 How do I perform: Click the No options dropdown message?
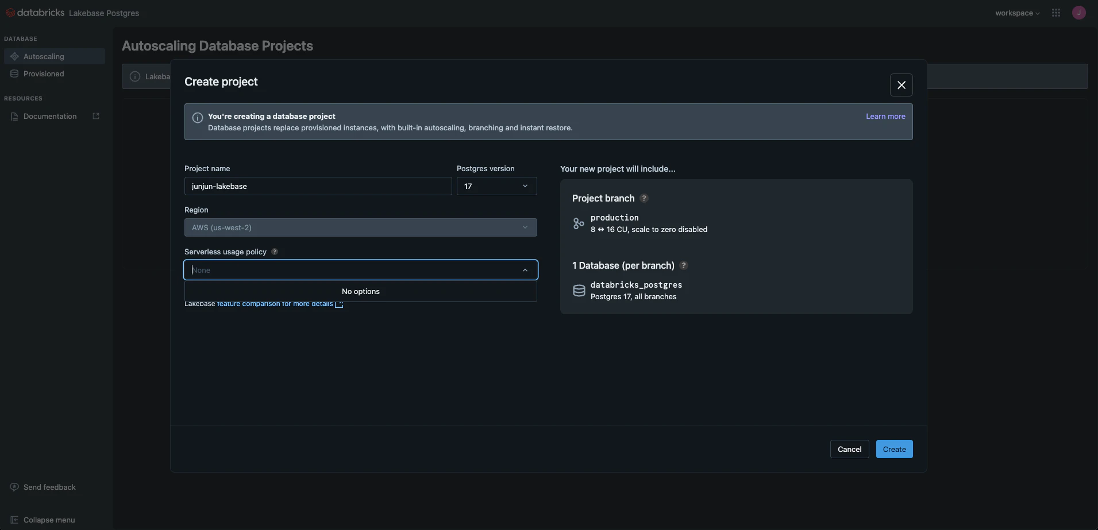[x=361, y=291]
